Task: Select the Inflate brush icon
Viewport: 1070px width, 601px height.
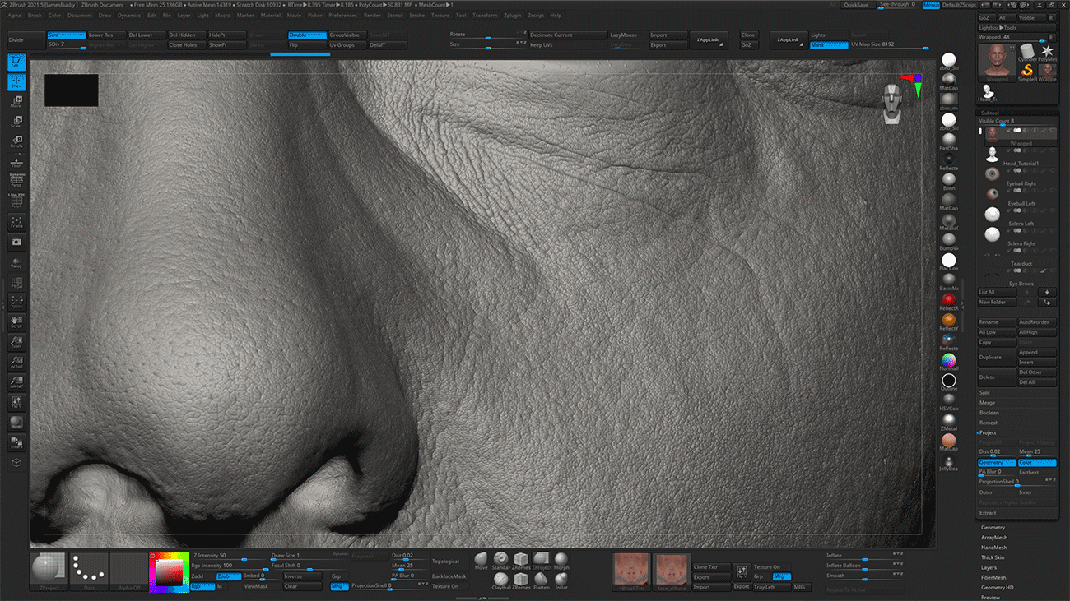Action: (x=561, y=580)
